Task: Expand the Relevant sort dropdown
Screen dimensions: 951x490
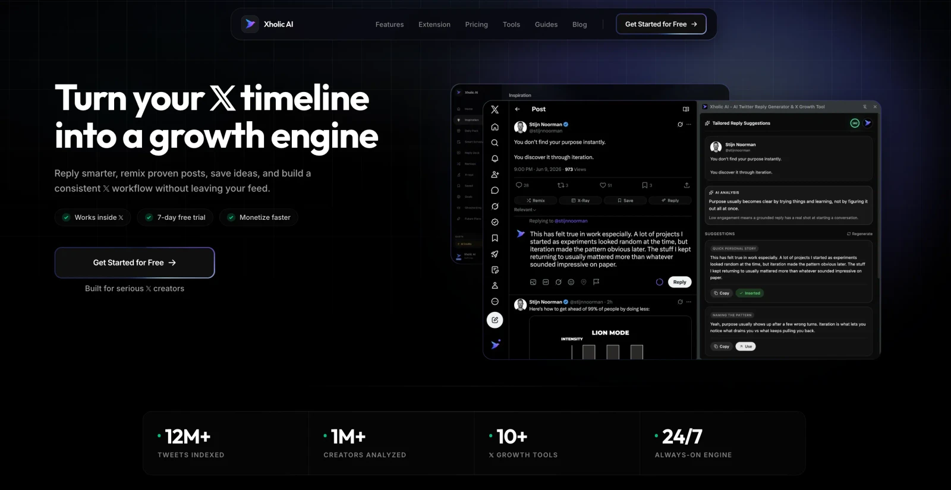Action: pos(525,210)
